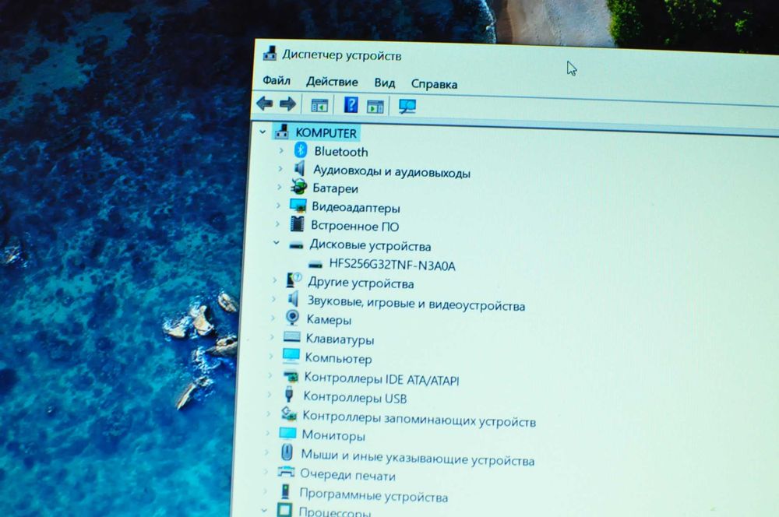Click the blue question mark Help icon

point(351,105)
